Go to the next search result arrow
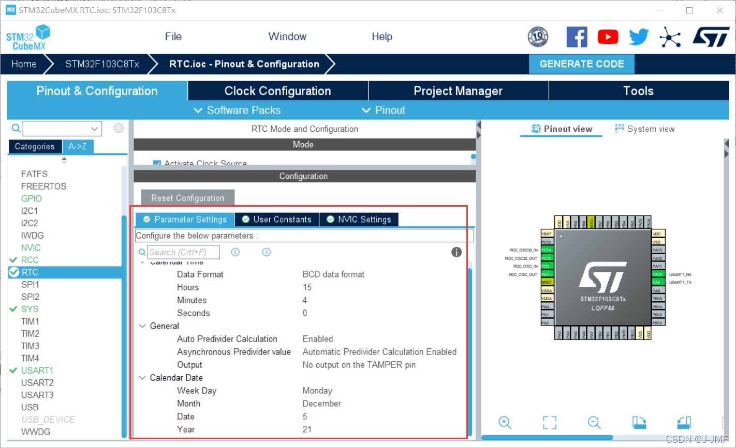 pos(266,252)
